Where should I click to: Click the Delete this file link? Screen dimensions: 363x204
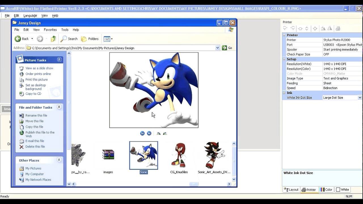point(35,146)
